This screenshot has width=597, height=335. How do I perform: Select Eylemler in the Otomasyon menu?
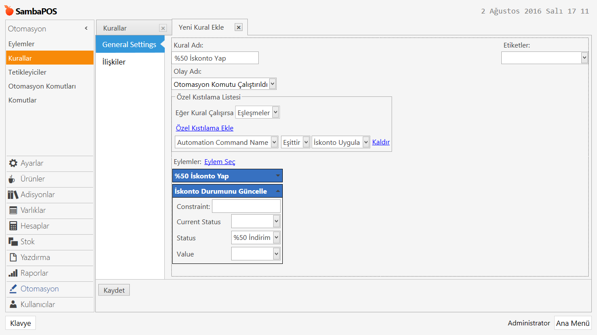click(x=50, y=44)
